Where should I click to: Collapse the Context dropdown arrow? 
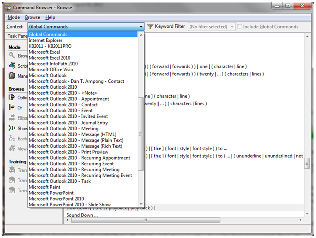click(141, 27)
